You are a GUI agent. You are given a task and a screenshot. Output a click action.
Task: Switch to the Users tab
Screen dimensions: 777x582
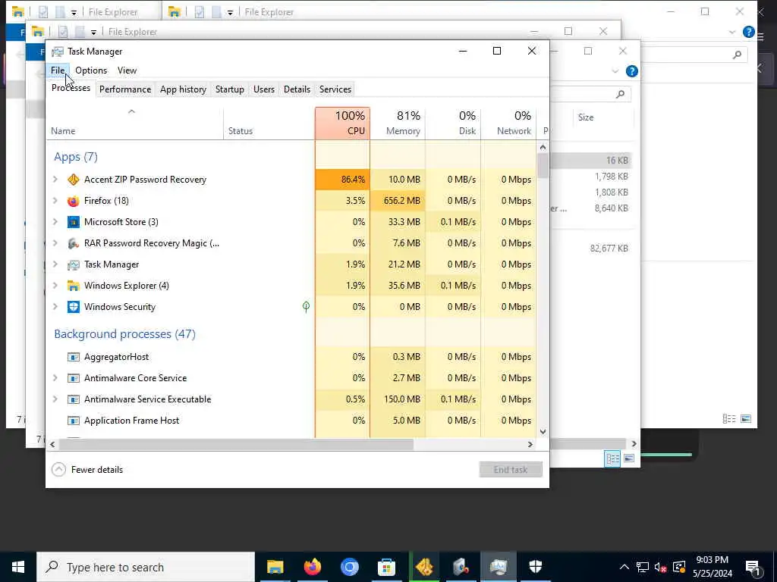pyautogui.click(x=263, y=89)
